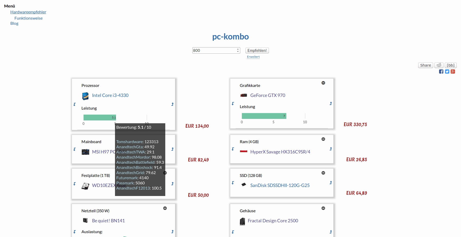
Task: Open the Funktionsweise menu item
Action: [x=28, y=18]
